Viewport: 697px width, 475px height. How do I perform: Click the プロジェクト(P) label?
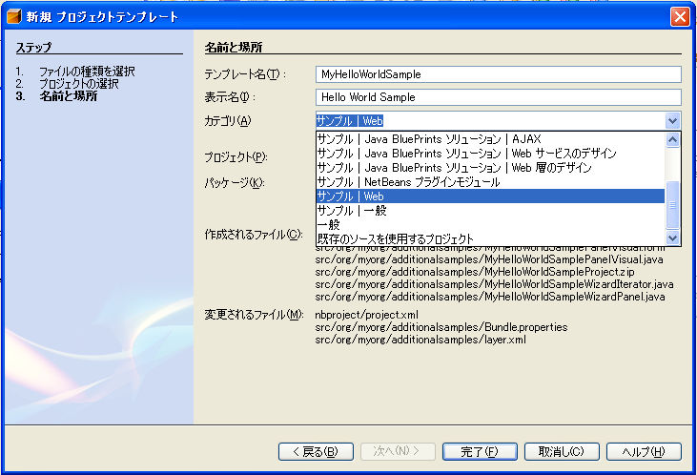(236, 157)
